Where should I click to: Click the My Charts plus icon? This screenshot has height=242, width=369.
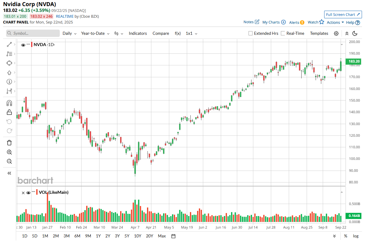tap(283, 22)
